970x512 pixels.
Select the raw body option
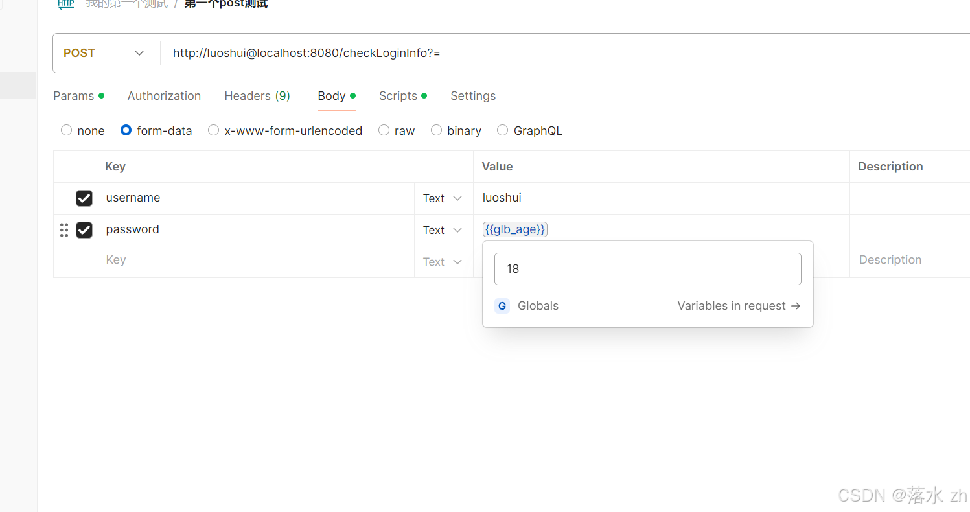384,130
